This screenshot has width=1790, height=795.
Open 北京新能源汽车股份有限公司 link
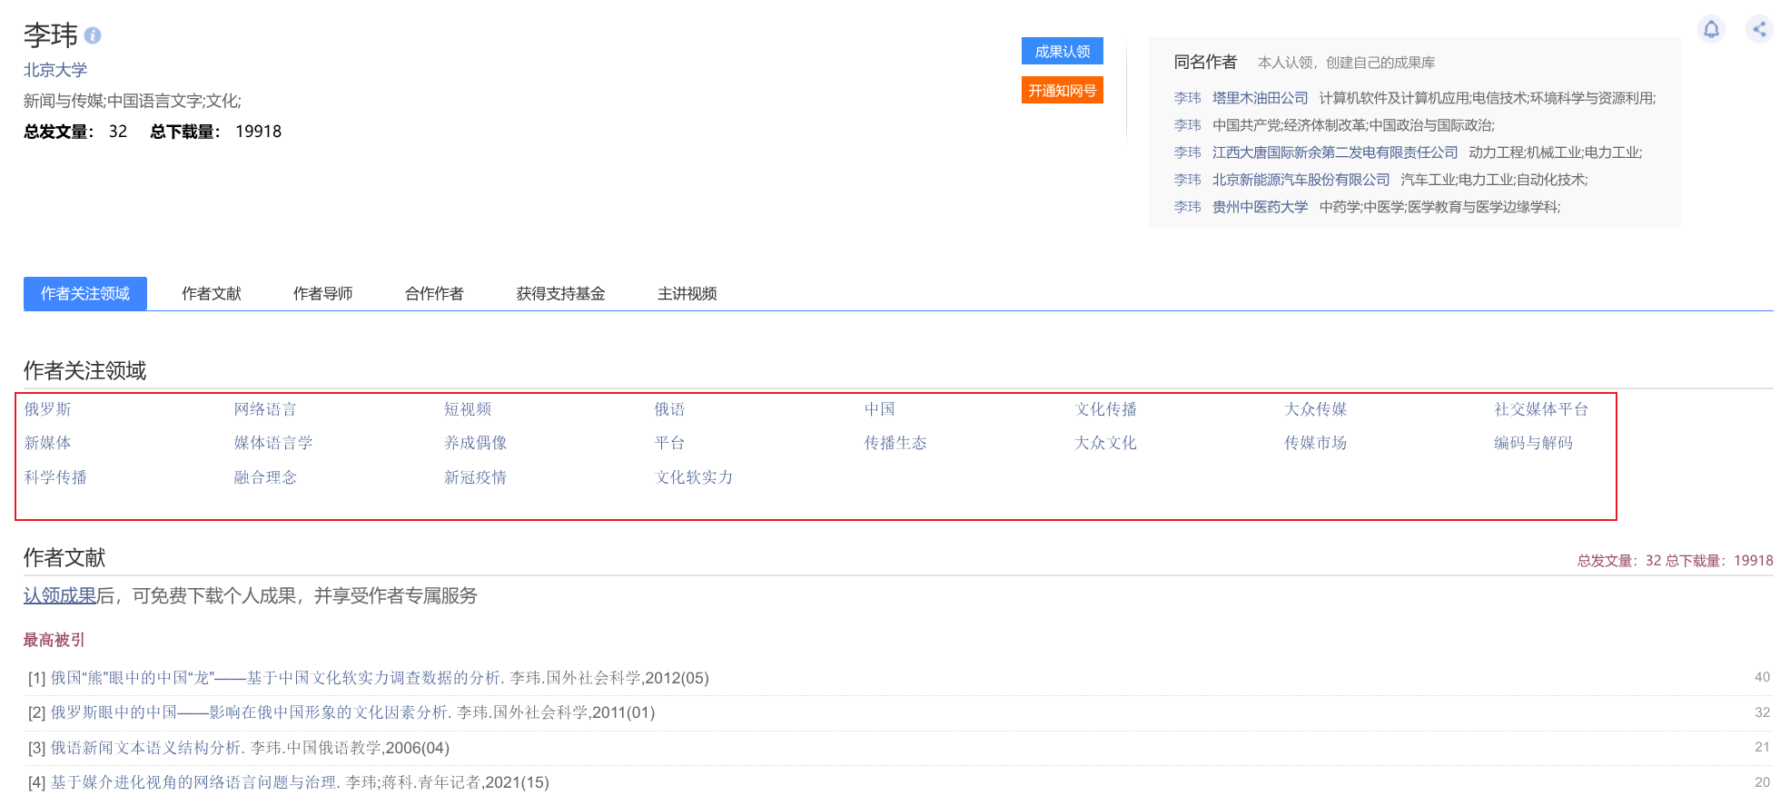[1301, 180]
